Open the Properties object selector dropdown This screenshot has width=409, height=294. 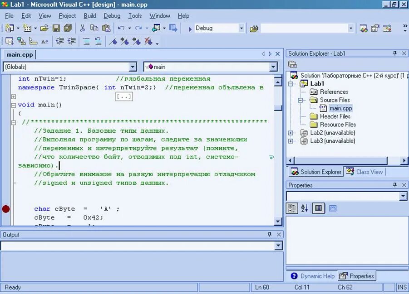pyautogui.click(x=403, y=196)
